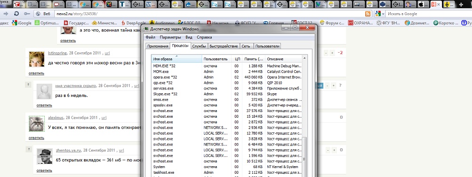The height and width of the screenshot is (177, 472).
Task: Sort processes by Описание column
Action: click(283, 59)
